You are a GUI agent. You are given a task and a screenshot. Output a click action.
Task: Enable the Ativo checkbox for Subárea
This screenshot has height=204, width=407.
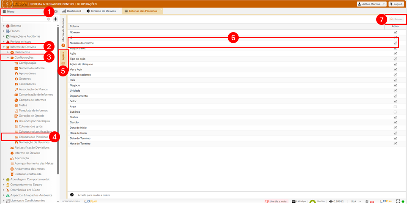click(395, 112)
